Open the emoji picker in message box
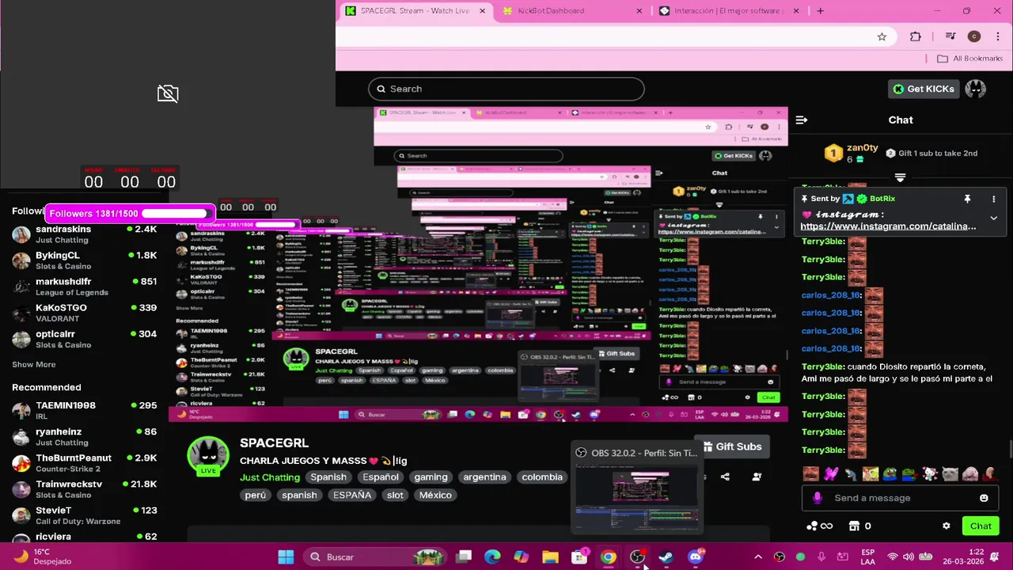 [984, 498]
